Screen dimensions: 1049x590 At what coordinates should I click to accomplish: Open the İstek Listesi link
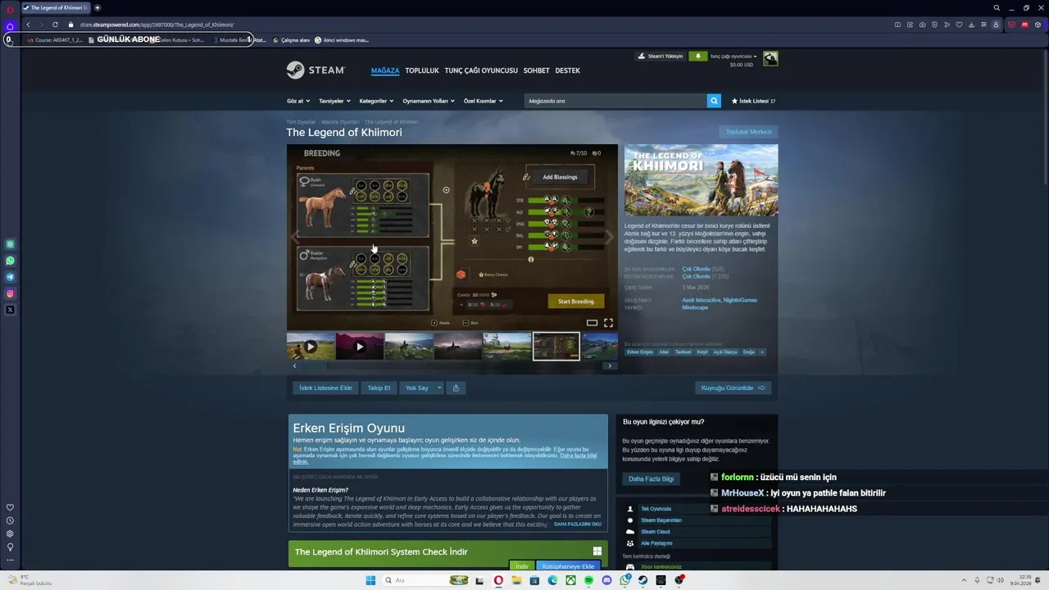click(753, 101)
